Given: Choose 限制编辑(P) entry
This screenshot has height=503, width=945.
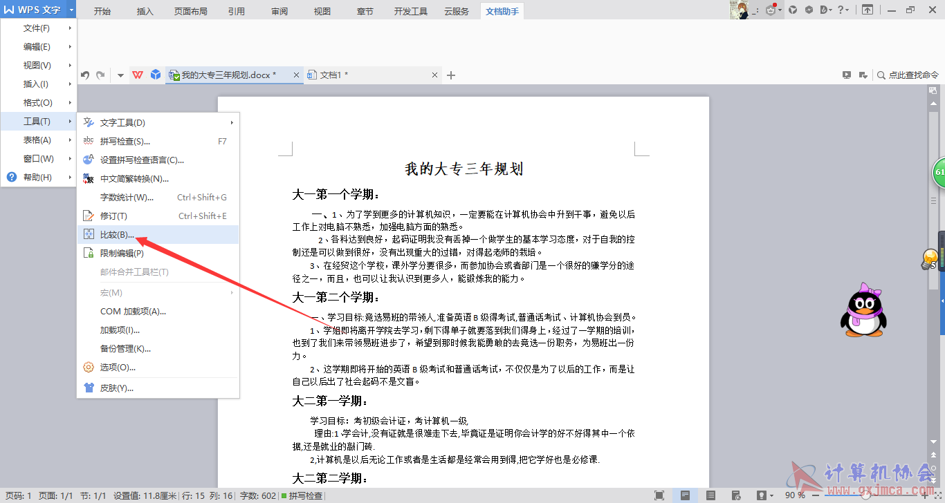Looking at the screenshot, I should pyautogui.click(x=158, y=254).
